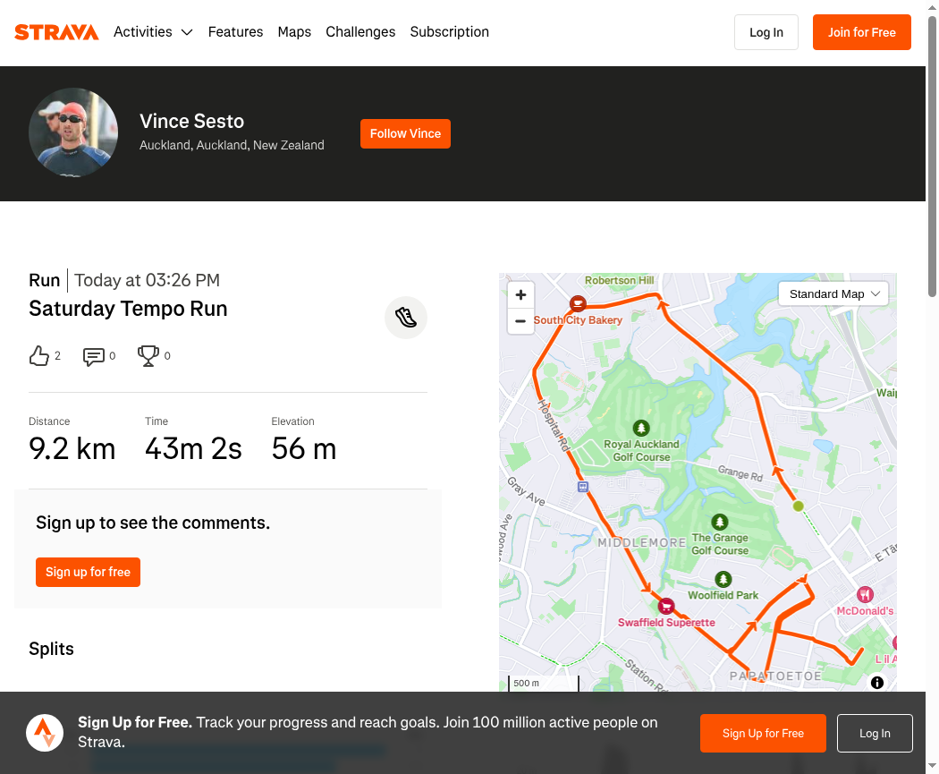Open Vince Sesto's profile photo
This screenshot has width=939, height=774.
pyautogui.click(x=73, y=132)
